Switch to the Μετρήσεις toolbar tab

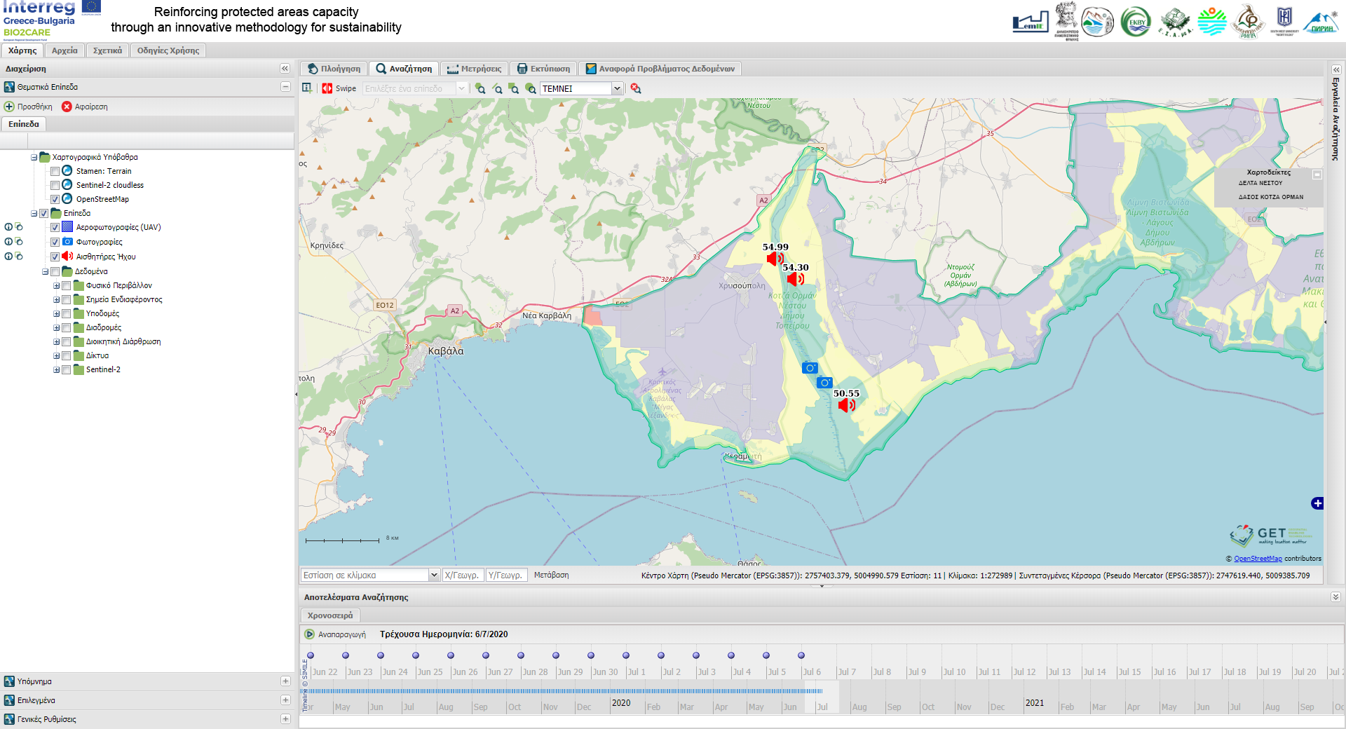tap(475, 69)
